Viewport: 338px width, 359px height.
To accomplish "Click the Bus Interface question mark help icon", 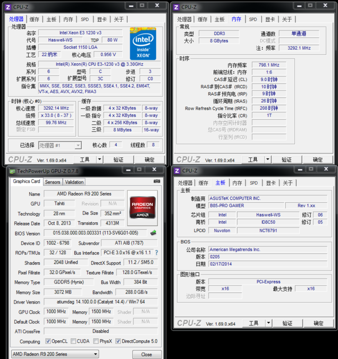I will pyautogui.click(x=156, y=253).
